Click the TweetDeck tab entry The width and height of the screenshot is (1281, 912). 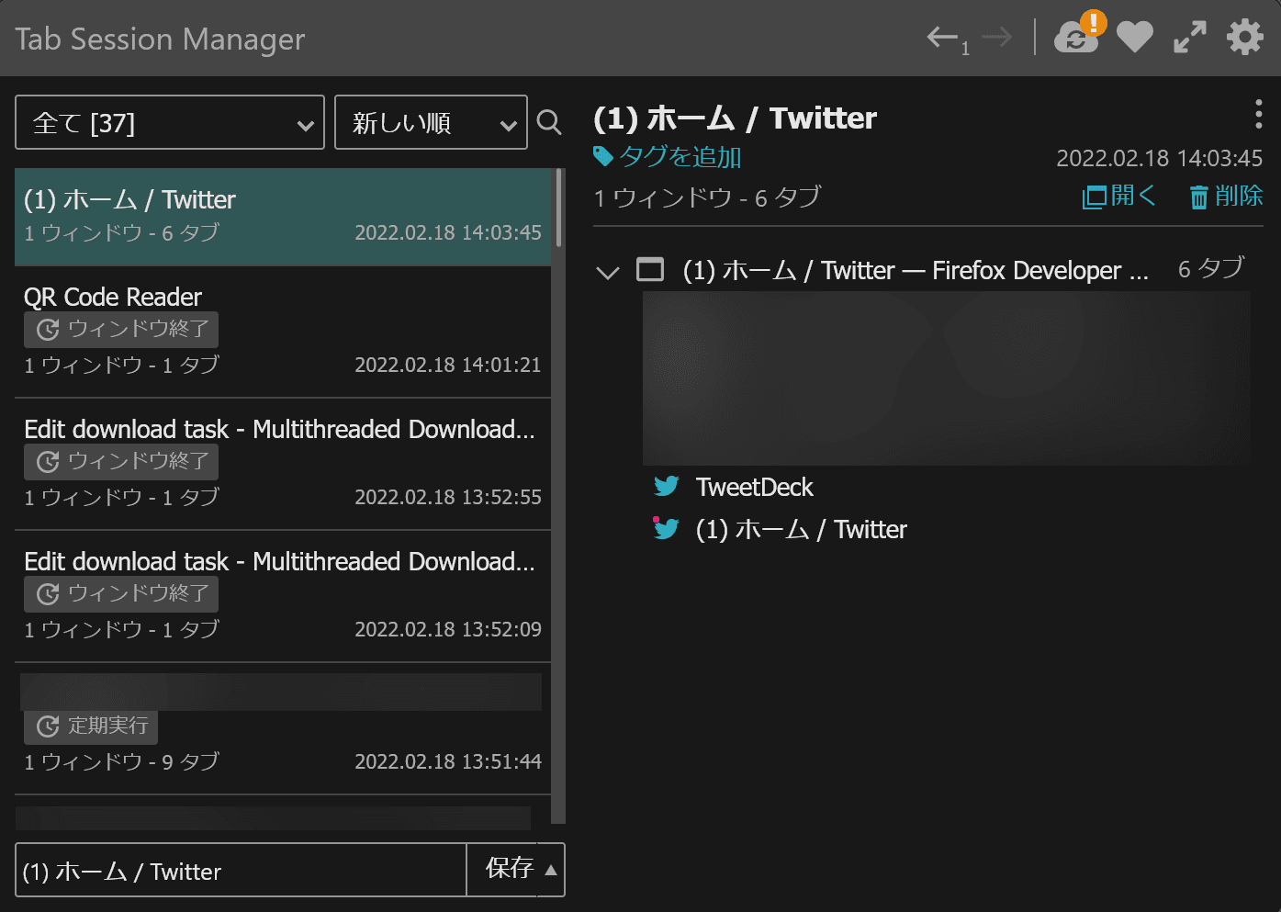pos(754,487)
